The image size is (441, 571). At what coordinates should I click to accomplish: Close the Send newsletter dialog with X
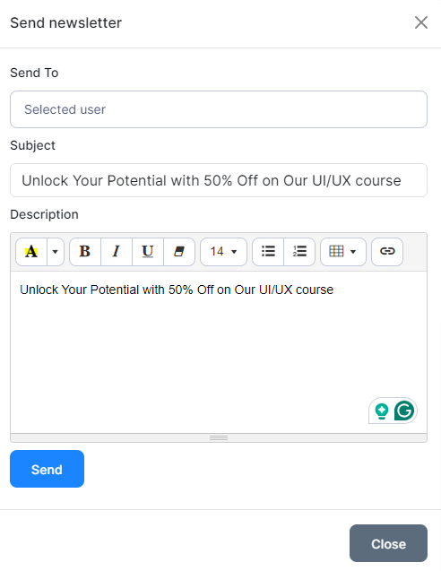tap(421, 22)
